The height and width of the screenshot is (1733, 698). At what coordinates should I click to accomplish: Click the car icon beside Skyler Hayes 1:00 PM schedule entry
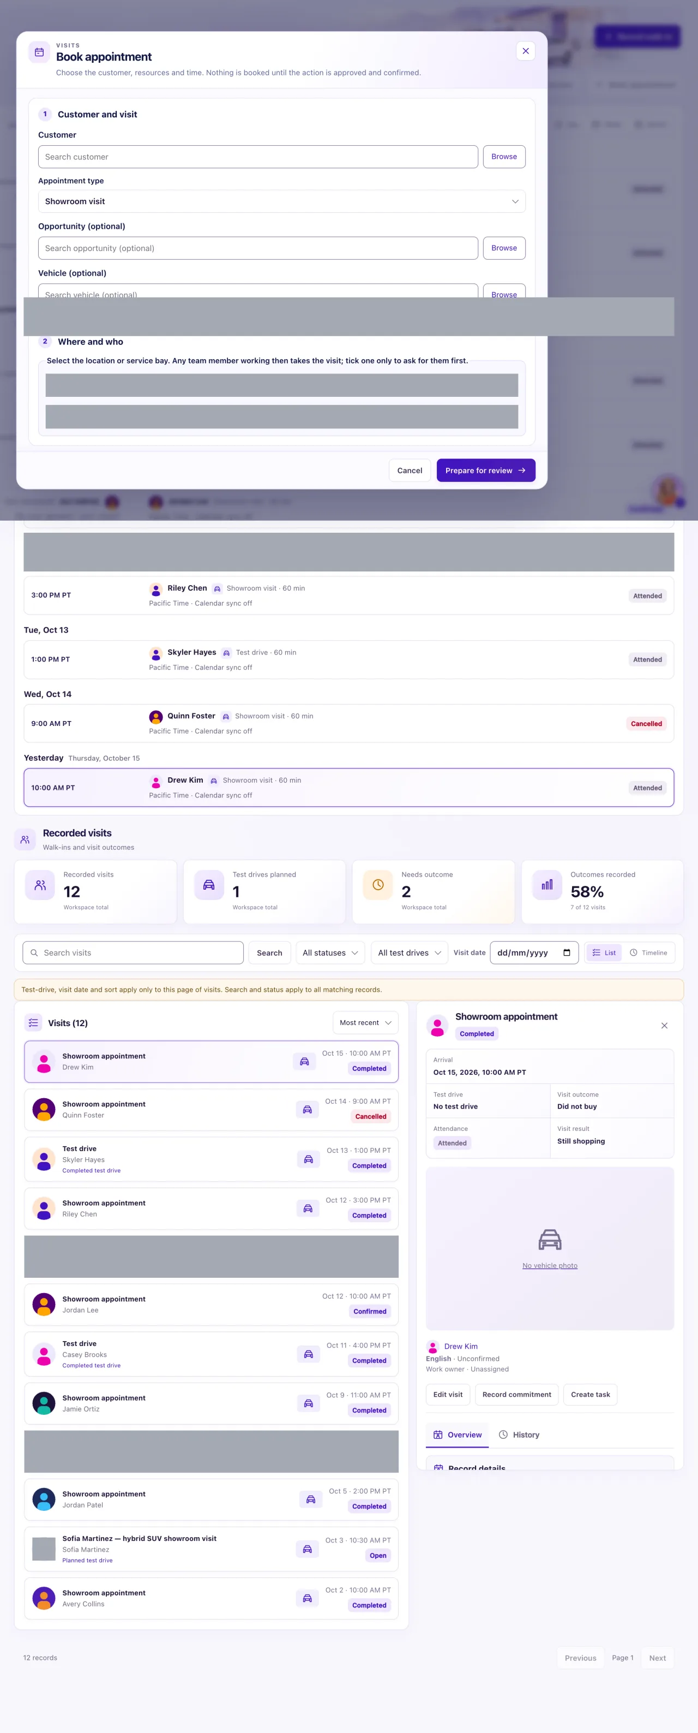tap(226, 653)
